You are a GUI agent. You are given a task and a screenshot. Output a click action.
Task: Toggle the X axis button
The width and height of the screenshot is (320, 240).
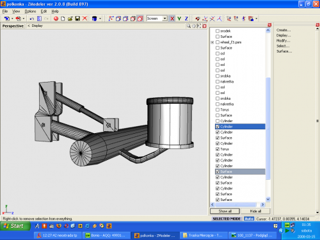[x=172, y=19]
